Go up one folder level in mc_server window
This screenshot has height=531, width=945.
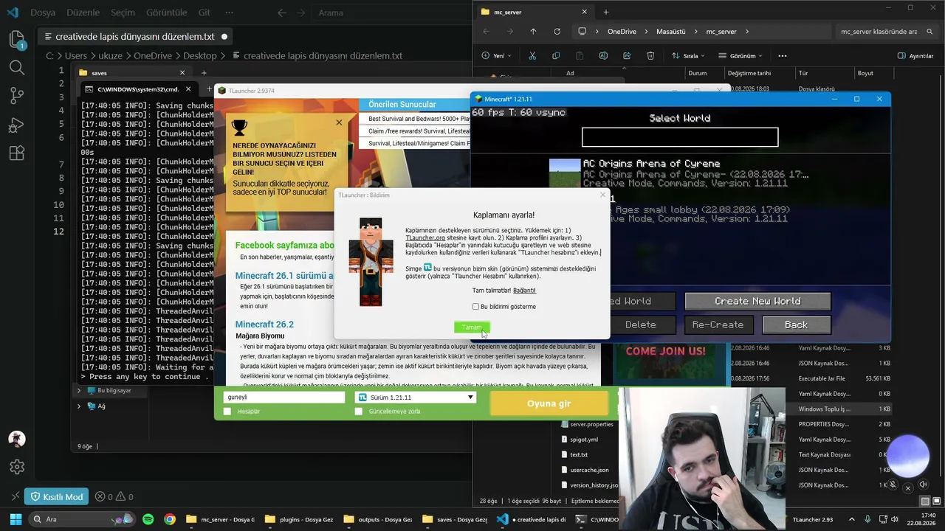[533, 32]
